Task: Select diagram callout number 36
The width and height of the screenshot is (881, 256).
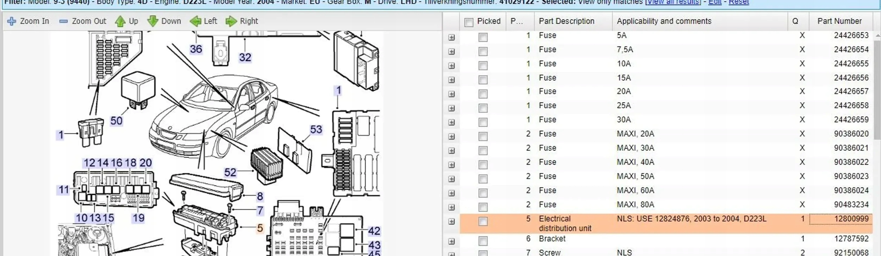Action: coord(196,49)
